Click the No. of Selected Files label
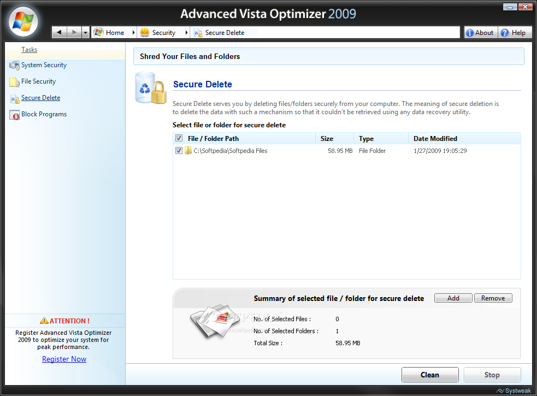This screenshot has width=537, height=396. coord(282,319)
